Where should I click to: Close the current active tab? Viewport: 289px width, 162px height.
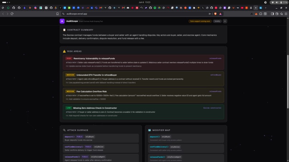click(256, 8)
